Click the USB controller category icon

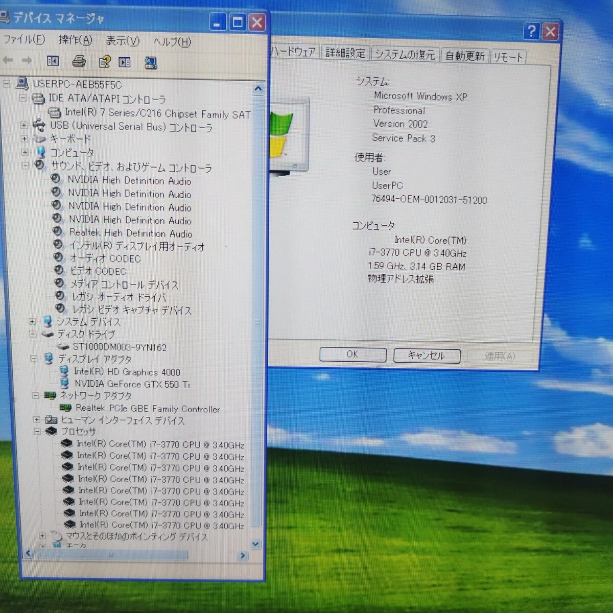[38, 125]
